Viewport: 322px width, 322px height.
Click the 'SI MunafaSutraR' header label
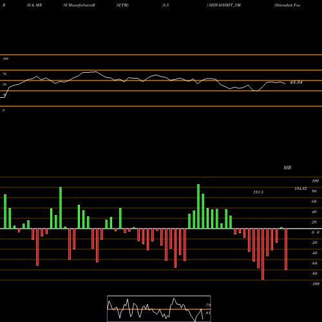(79, 5)
